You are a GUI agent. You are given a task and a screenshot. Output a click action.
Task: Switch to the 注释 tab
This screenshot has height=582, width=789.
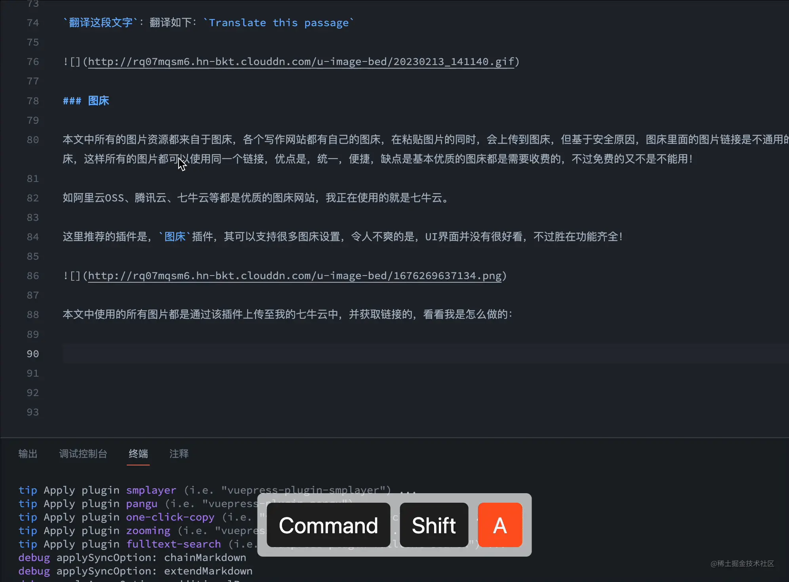[x=179, y=454]
